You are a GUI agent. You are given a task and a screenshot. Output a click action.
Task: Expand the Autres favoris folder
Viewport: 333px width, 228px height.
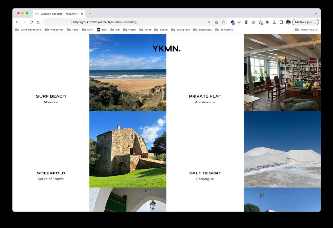pos(306,30)
